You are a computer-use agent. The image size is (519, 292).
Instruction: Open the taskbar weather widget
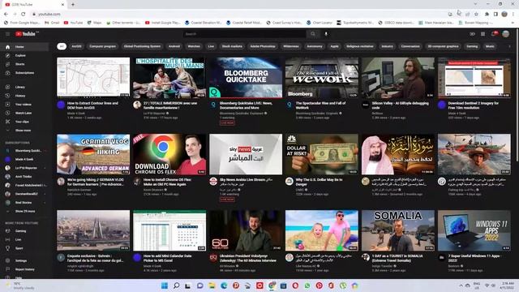(20, 286)
